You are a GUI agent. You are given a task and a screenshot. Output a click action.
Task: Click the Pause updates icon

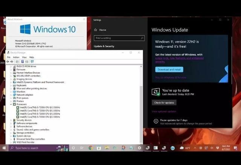click(x=156, y=121)
